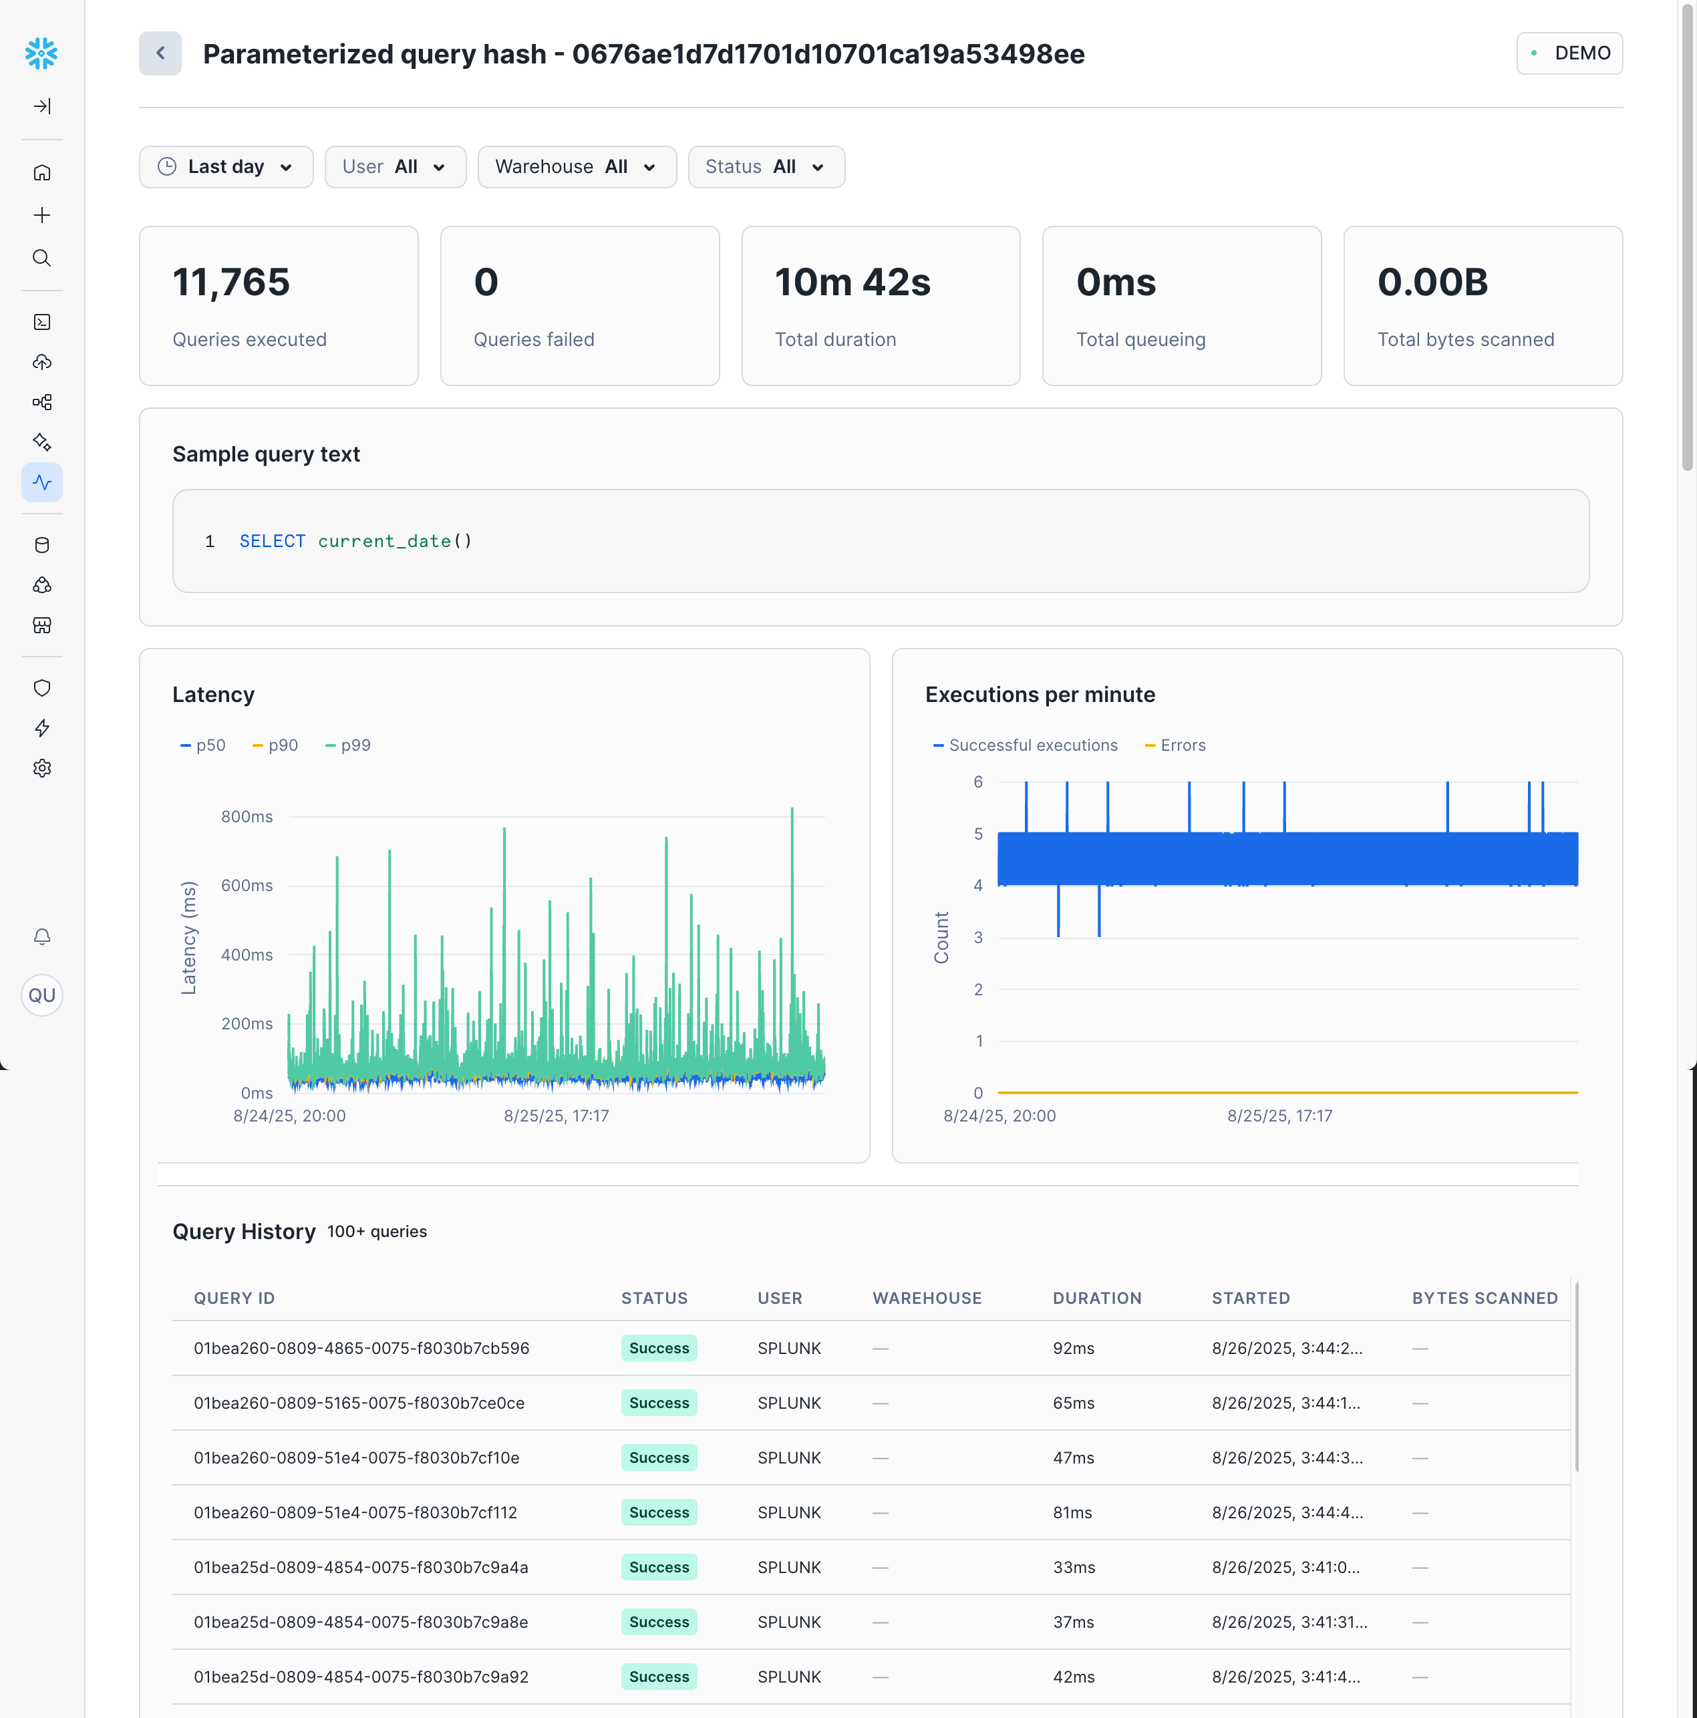Image resolution: width=1697 pixels, height=1718 pixels.
Task: Click the QU user avatar
Action: click(42, 995)
